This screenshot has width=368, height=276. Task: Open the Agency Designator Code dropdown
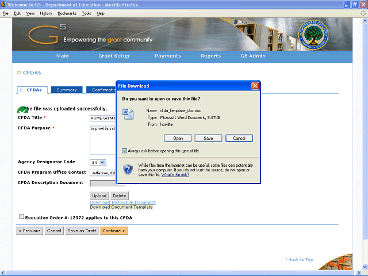pyautogui.click(x=98, y=162)
